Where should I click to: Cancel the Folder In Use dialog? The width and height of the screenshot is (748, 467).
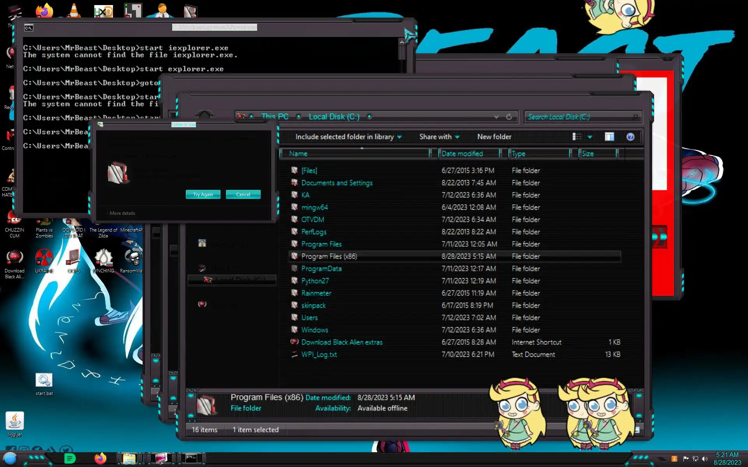point(243,195)
